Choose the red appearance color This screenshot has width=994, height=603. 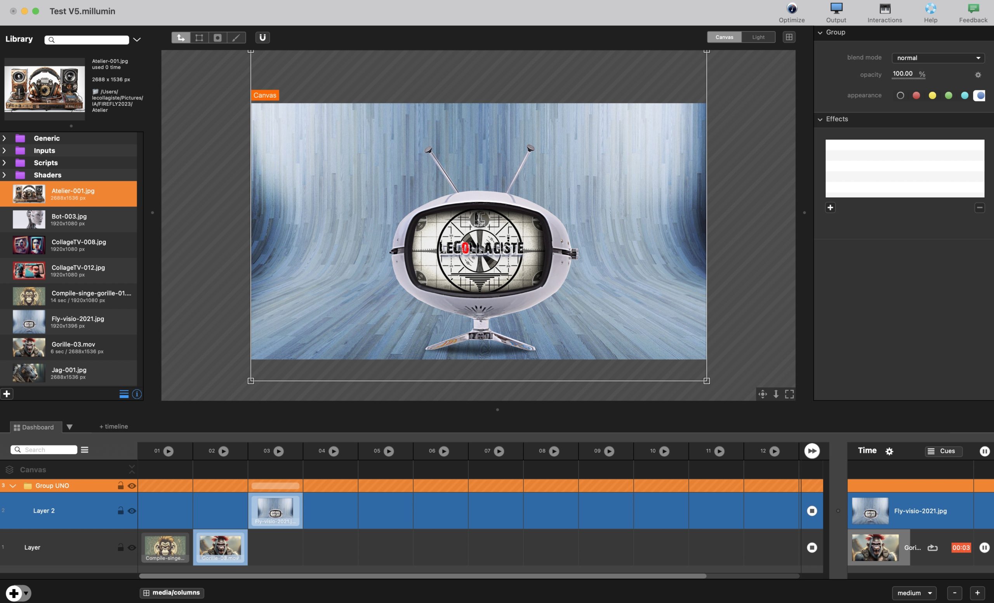(916, 95)
